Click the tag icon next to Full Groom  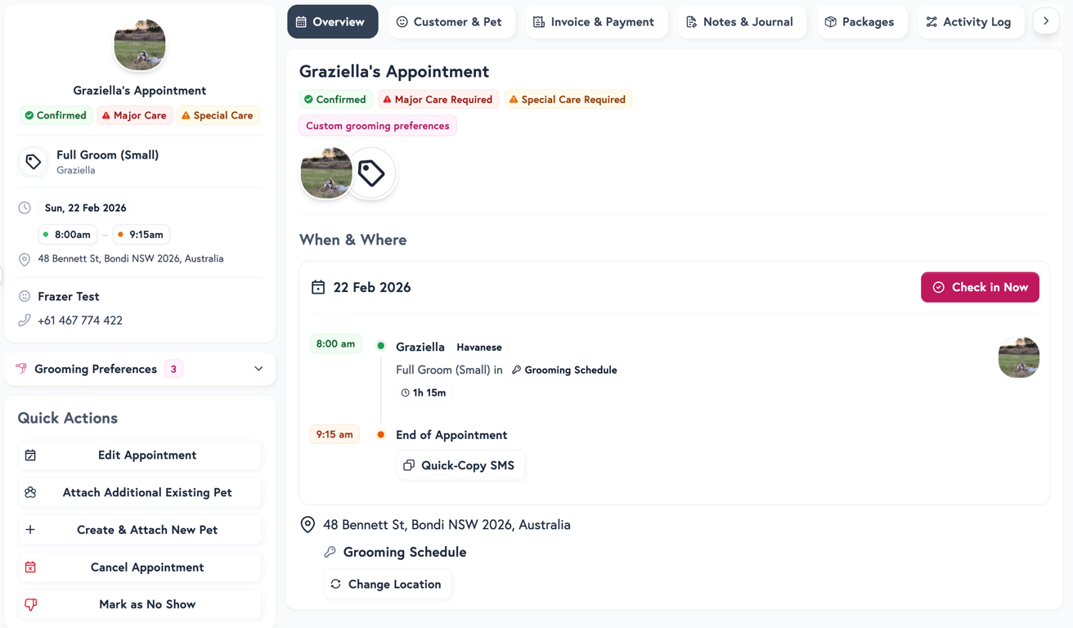(33, 161)
